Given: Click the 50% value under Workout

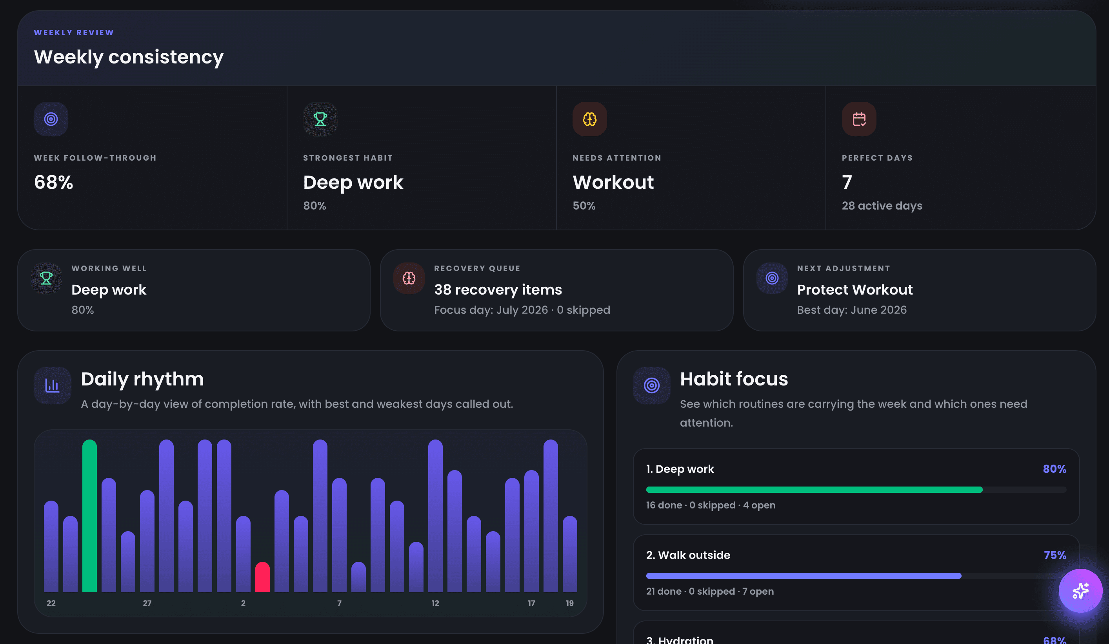Looking at the screenshot, I should [x=584, y=206].
